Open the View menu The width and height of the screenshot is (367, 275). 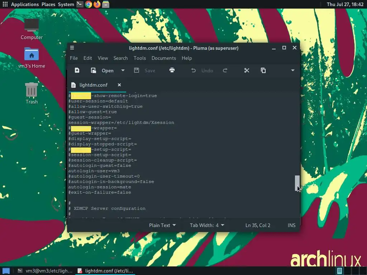click(103, 58)
